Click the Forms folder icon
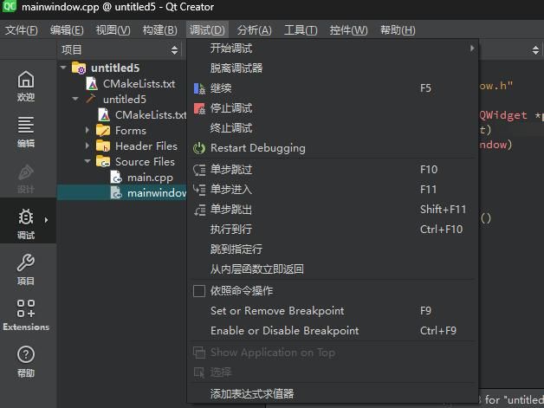544x408 pixels. (103, 131)
